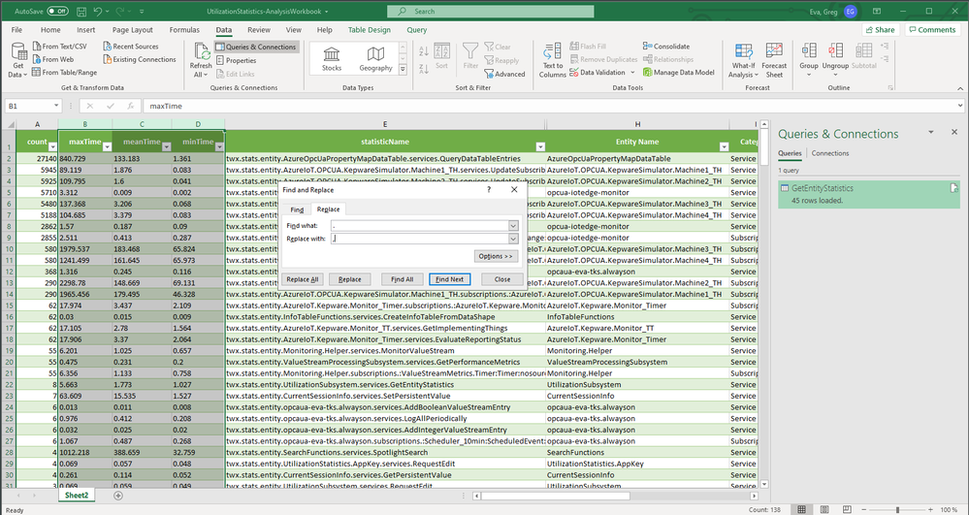Open Manage Data Model
Image resolution: width=969 pixels, height=515 pixels.
tap(679, 73)
